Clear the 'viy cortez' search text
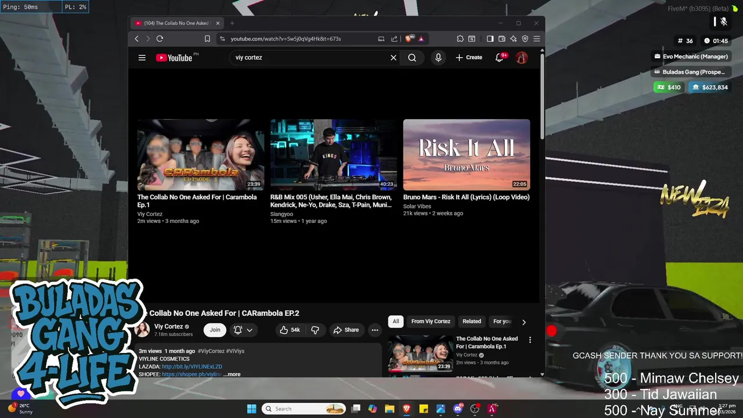 click(394, 57)
